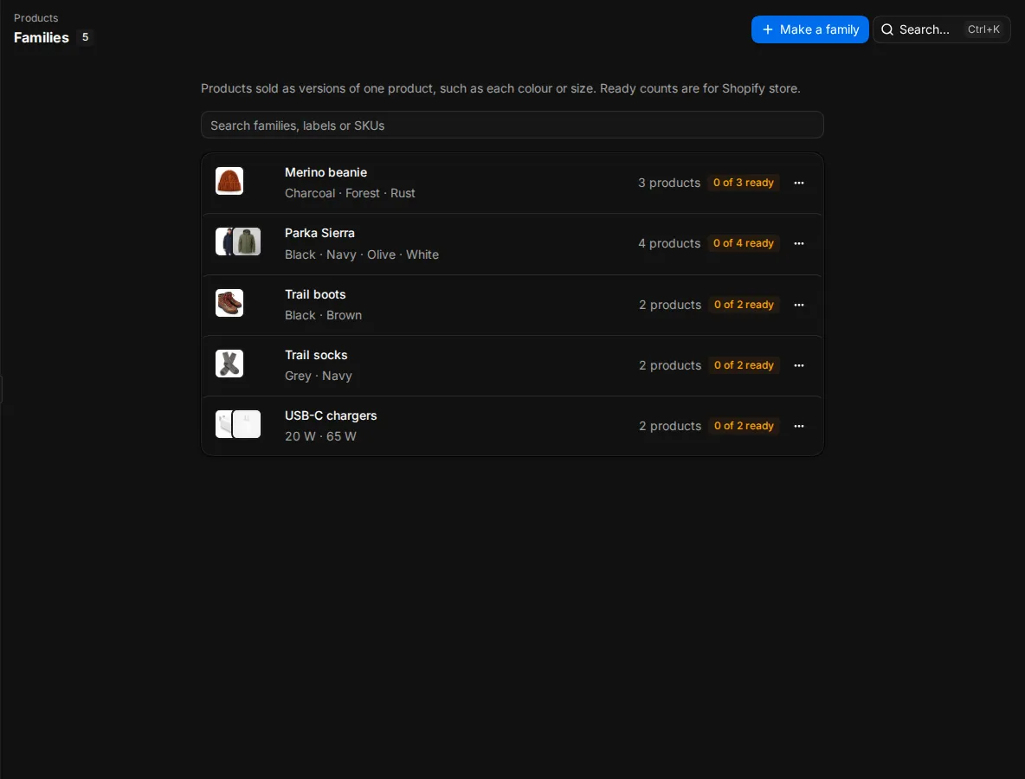Image resolution: width=1025 pixels, height=779 pixels.
Task: Open more options for Trail socks
Action: click(x=798, y=365)
